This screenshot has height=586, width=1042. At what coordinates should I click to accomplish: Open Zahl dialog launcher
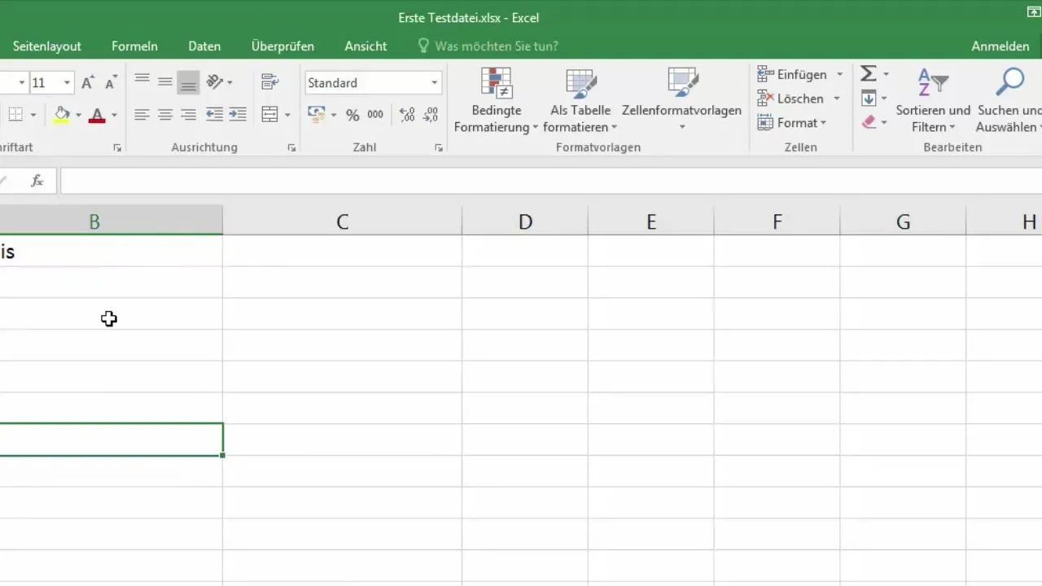[439, 148]
